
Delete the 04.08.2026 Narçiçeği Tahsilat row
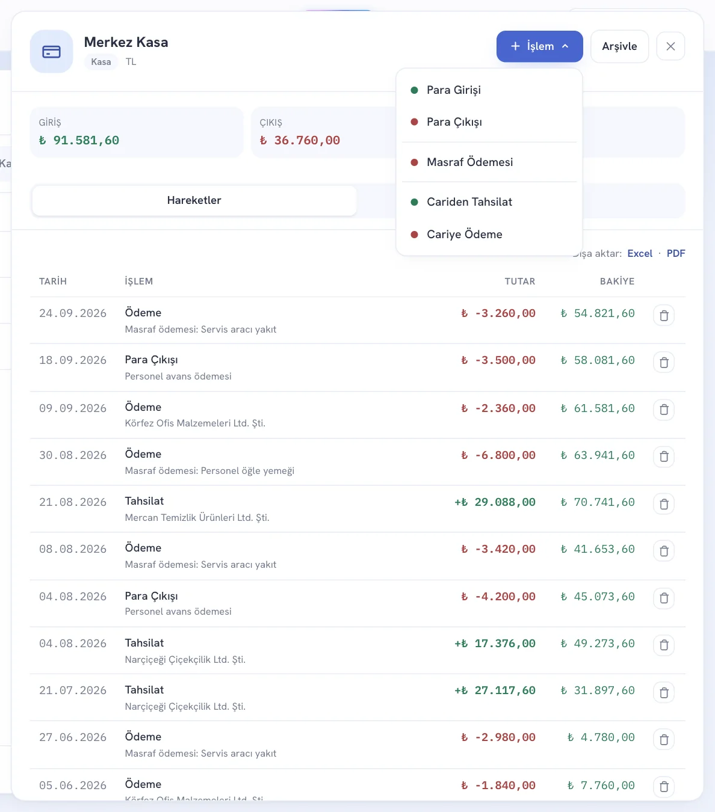[664, 645]
